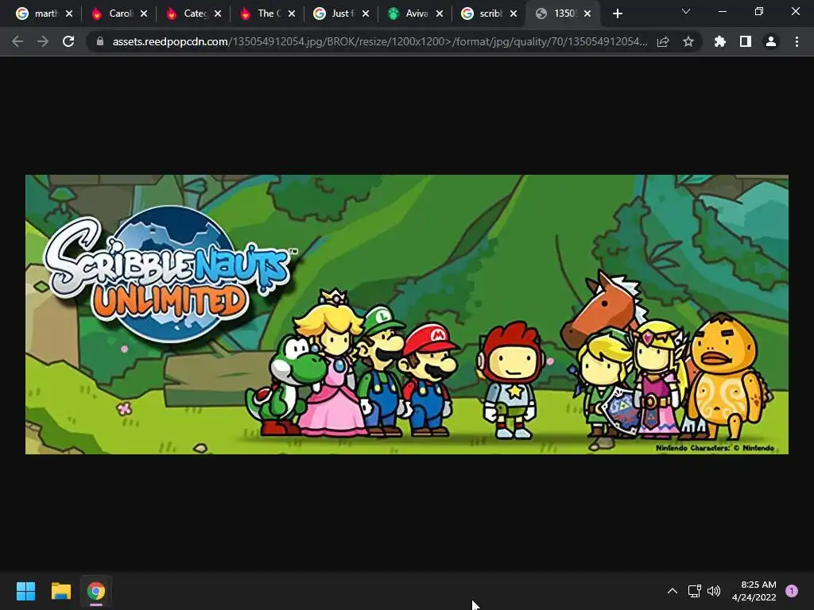Close the active '1350' image tab
The image size is (814, 610).
(587, 14)
